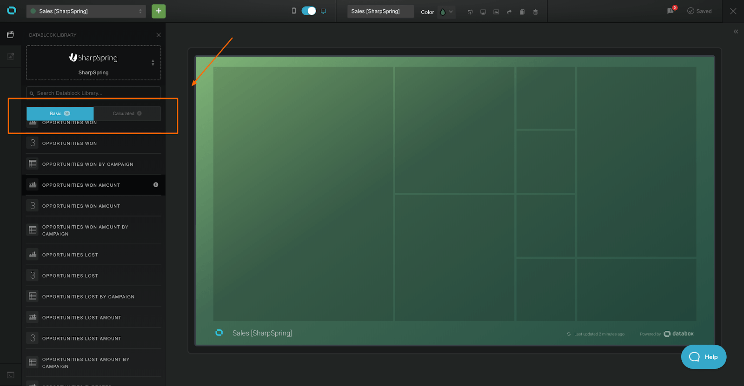Toggle the mobile/desktop view switch
744x386 pixels.
[309, 11]
